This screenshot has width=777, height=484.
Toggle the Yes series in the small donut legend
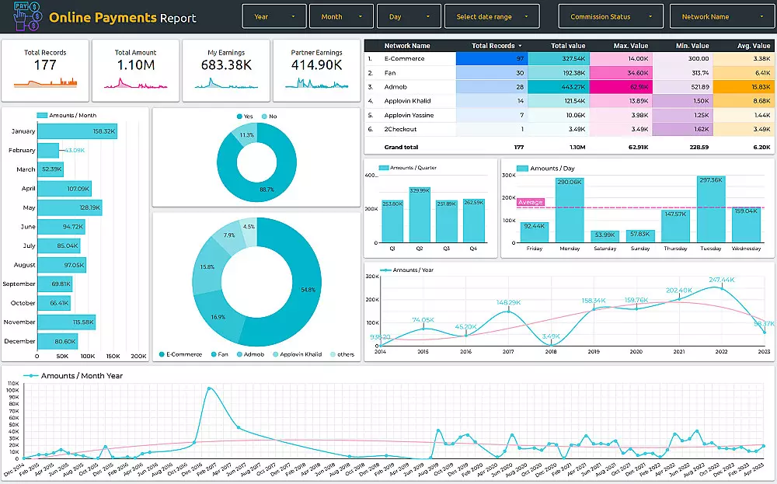(239, 117)
